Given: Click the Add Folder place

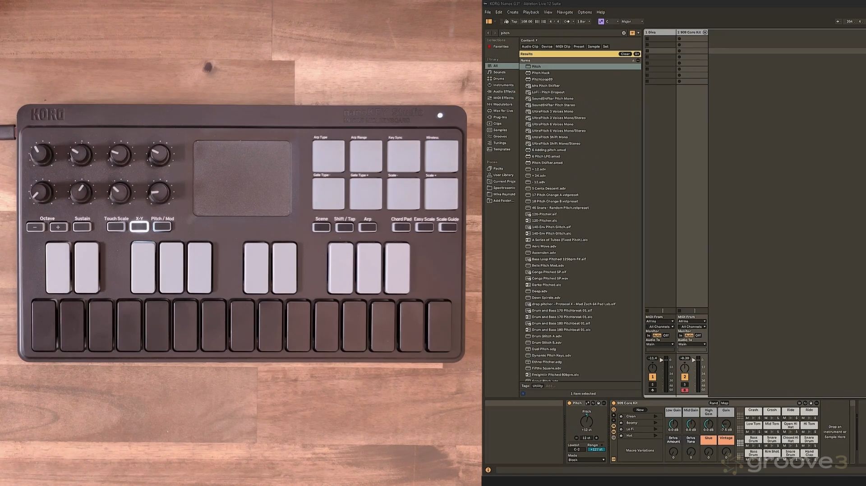Looking at the screenshot, I should [503, 201].
